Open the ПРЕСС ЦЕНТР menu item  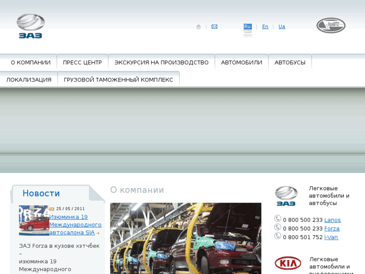82,63
